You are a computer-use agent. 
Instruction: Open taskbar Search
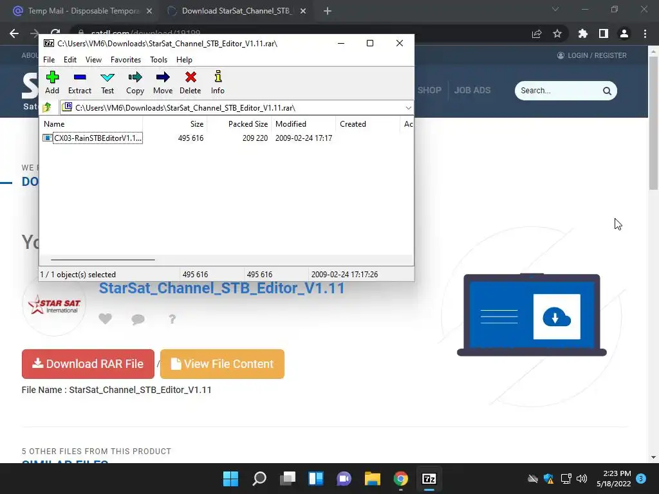(x=259, y=479)
